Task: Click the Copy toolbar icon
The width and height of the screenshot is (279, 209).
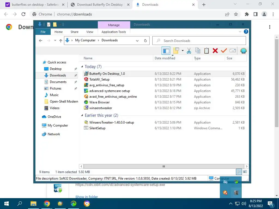Action: (x=198, y=51)
